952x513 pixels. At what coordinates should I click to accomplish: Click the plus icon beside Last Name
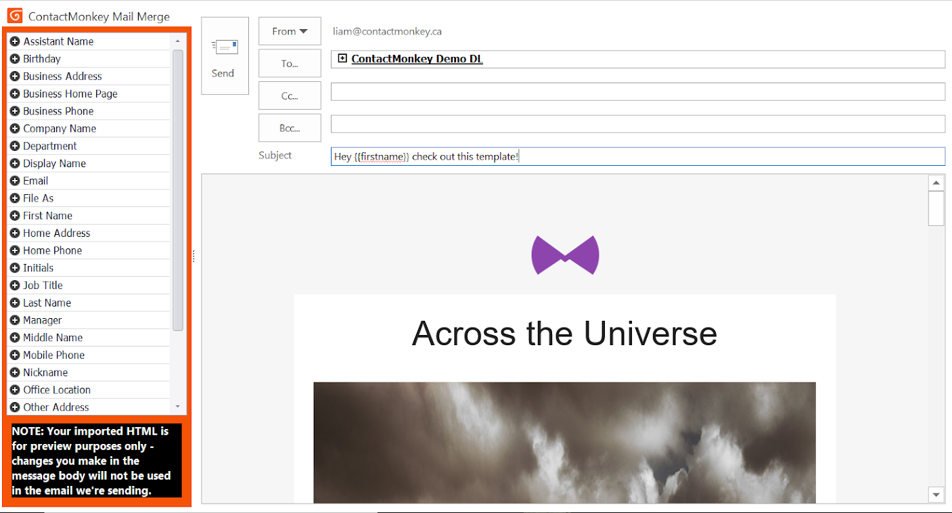pyautogui.click(x=15, y=303)
